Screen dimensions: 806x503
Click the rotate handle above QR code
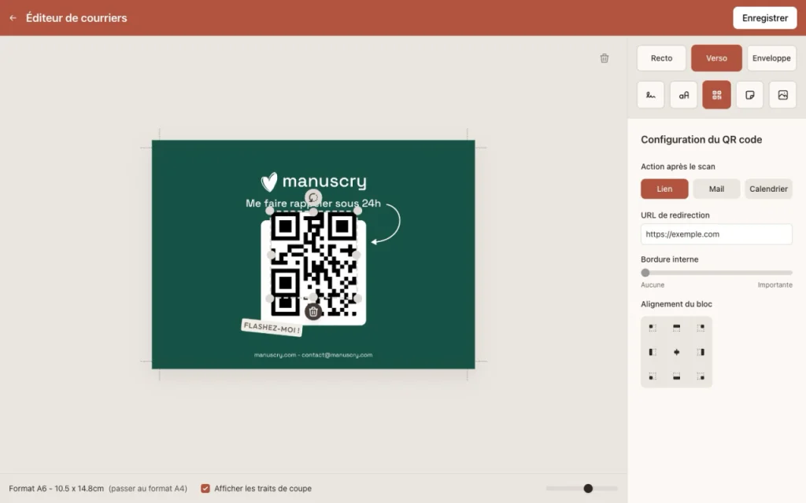pyautogui.click(x=313, y=197)
